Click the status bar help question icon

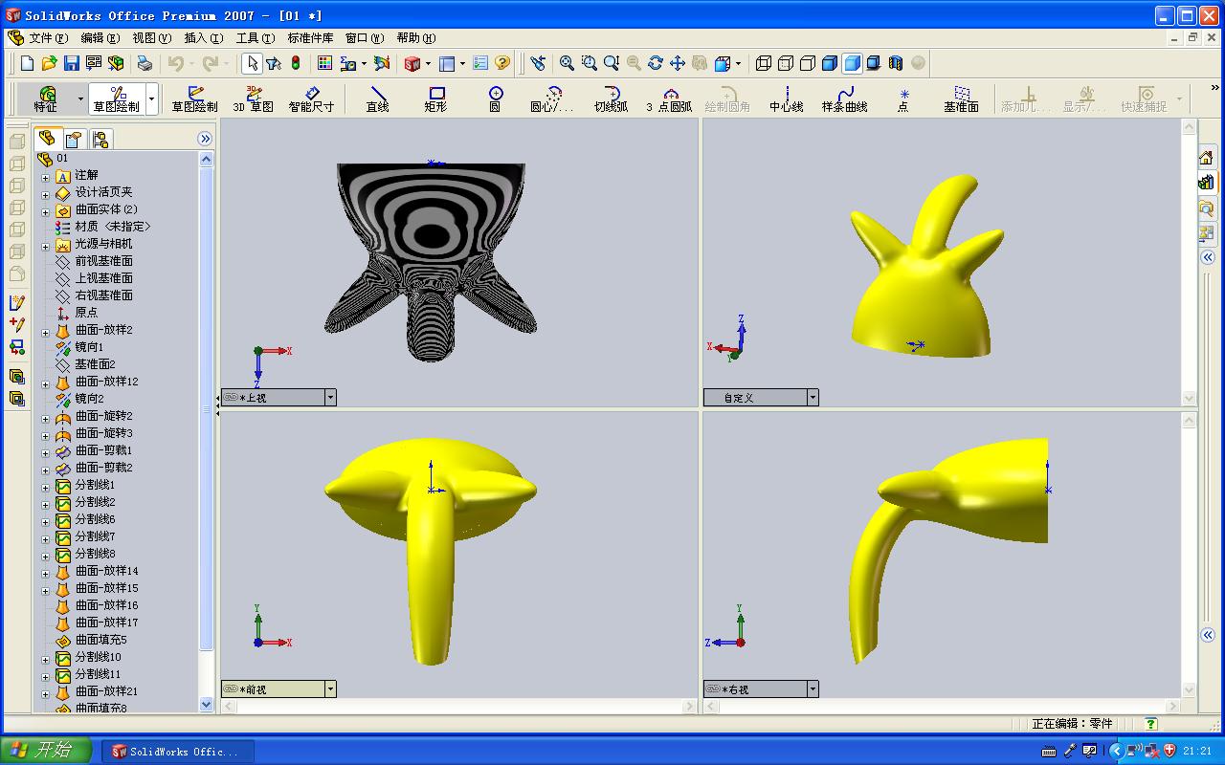(x=1150, y=724)
